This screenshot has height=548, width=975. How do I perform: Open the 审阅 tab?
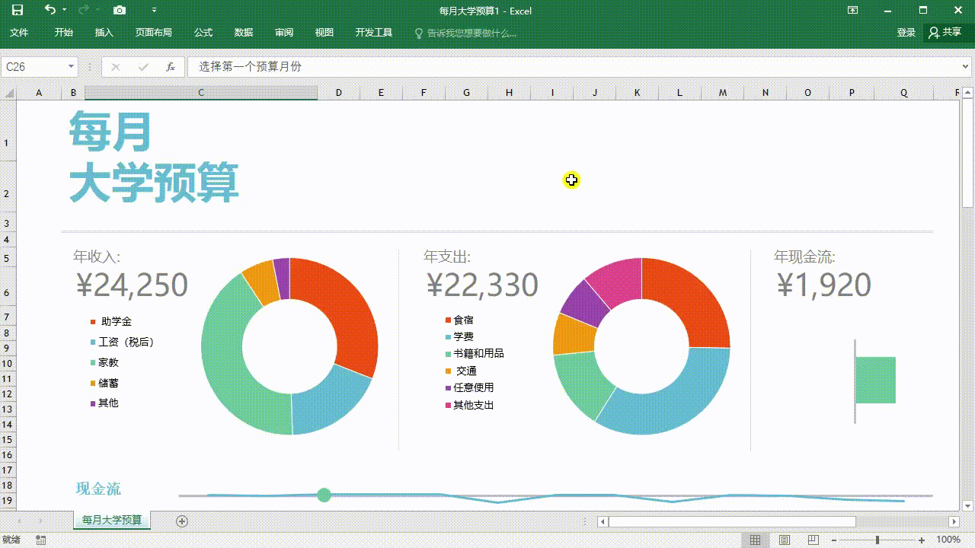(x=284, y=33)
